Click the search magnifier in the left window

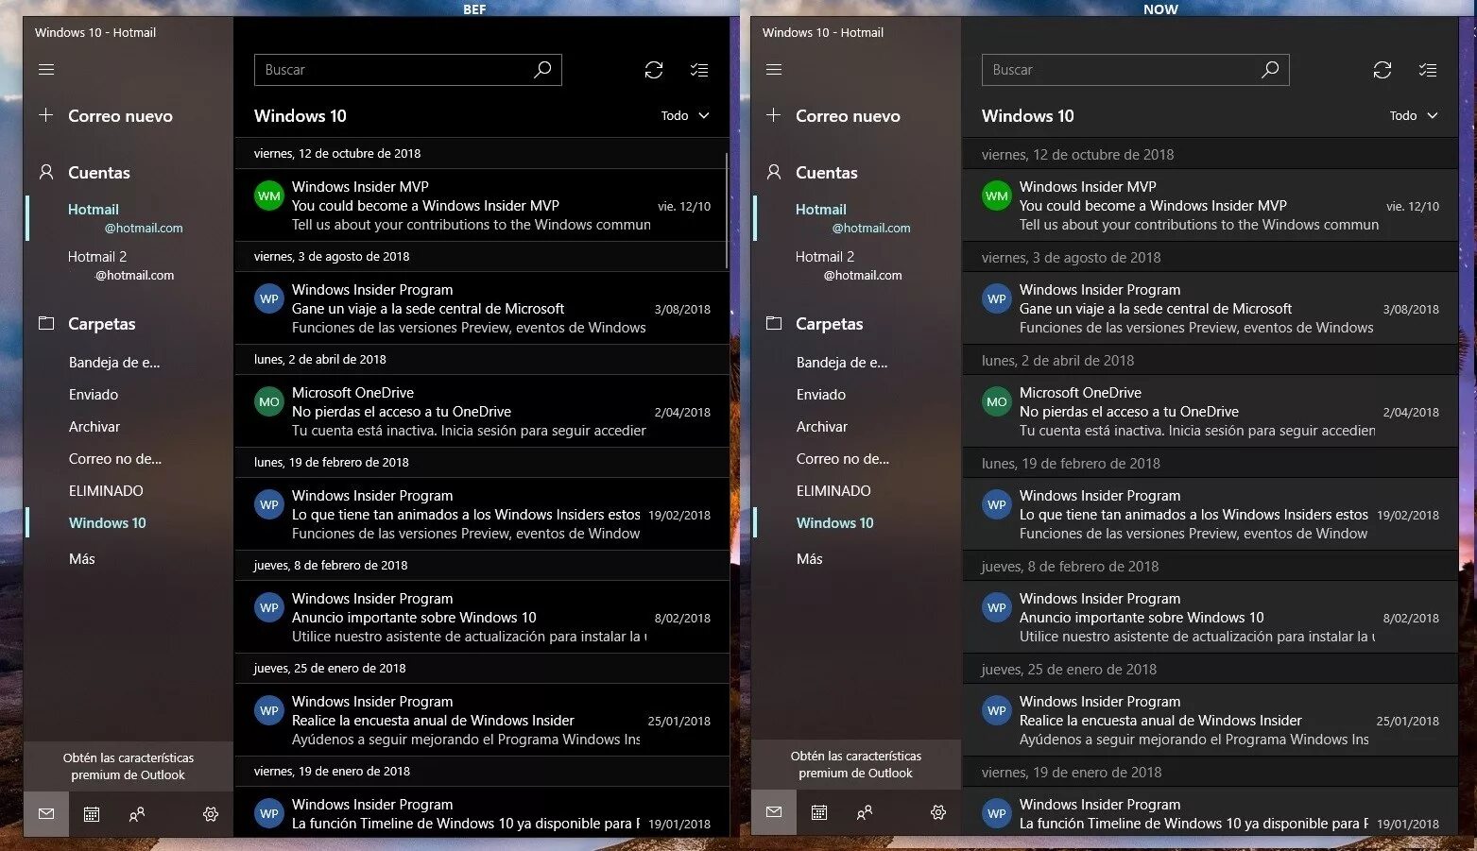pyautogui.click(x=542, y=69)
